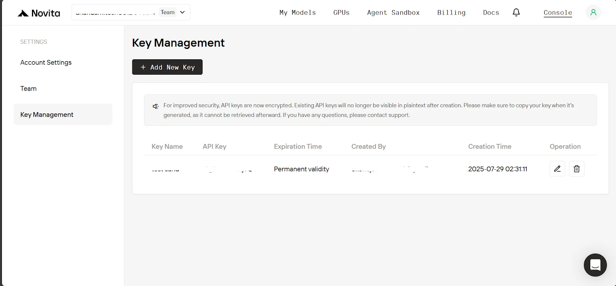The width and height of the screenshot is (616, 286).
Task: Select Key Management in sidebar
Action: (x=63, y=114)
